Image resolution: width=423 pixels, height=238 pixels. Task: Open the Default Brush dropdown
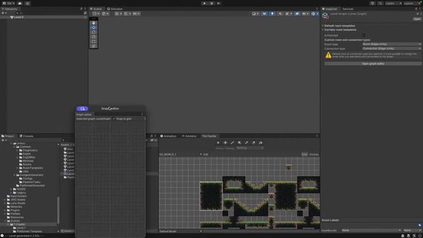coord(180,231)
